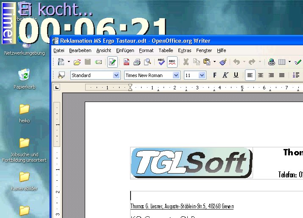Toggle Edit File mode button

[x=112, y=62]
